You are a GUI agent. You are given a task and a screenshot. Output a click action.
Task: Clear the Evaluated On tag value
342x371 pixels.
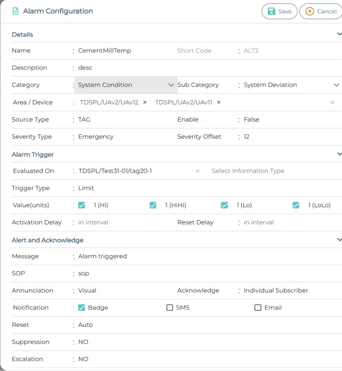coord(197,171)
